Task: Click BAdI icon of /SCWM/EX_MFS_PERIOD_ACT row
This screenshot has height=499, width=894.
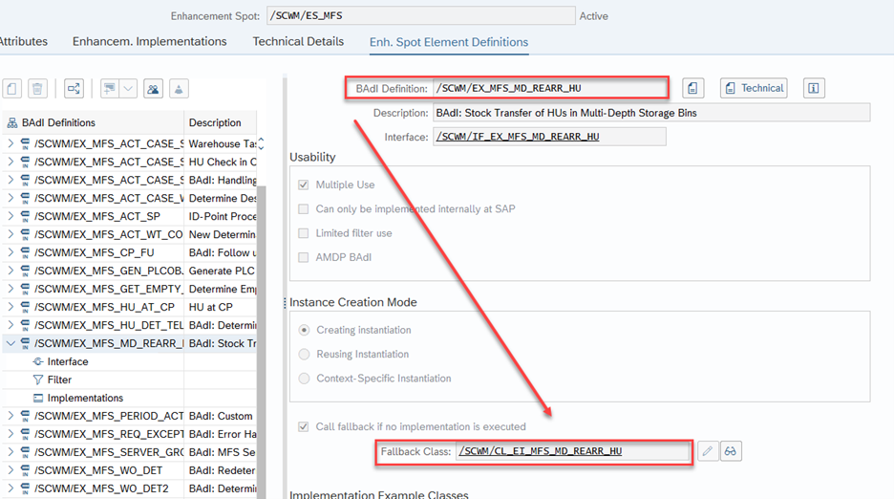Action: click(25, 416)
